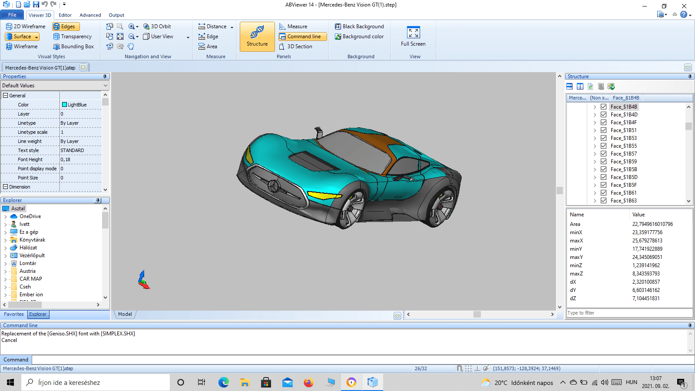Toggle Bounding Box display

click(73, 46)
